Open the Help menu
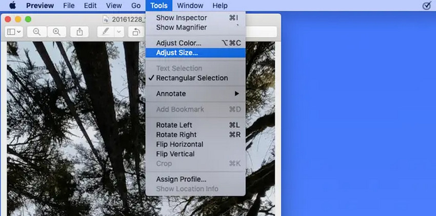Image resolution: width=436 pixels, height=216 pixels. (x=220, y=6)
